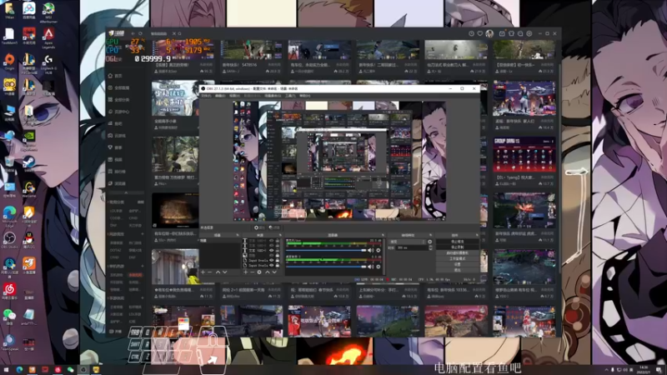Toggle lock on the image source
The image size is (667, 375).
pos(277,255)
